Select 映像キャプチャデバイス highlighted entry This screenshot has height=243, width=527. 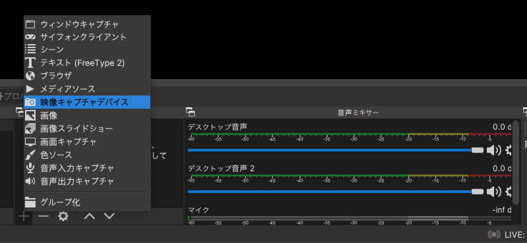(87, 102)
